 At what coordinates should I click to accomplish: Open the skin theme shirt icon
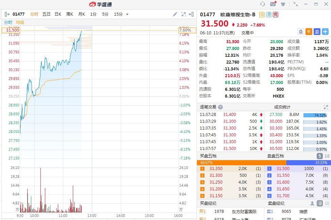click(283, 4)
